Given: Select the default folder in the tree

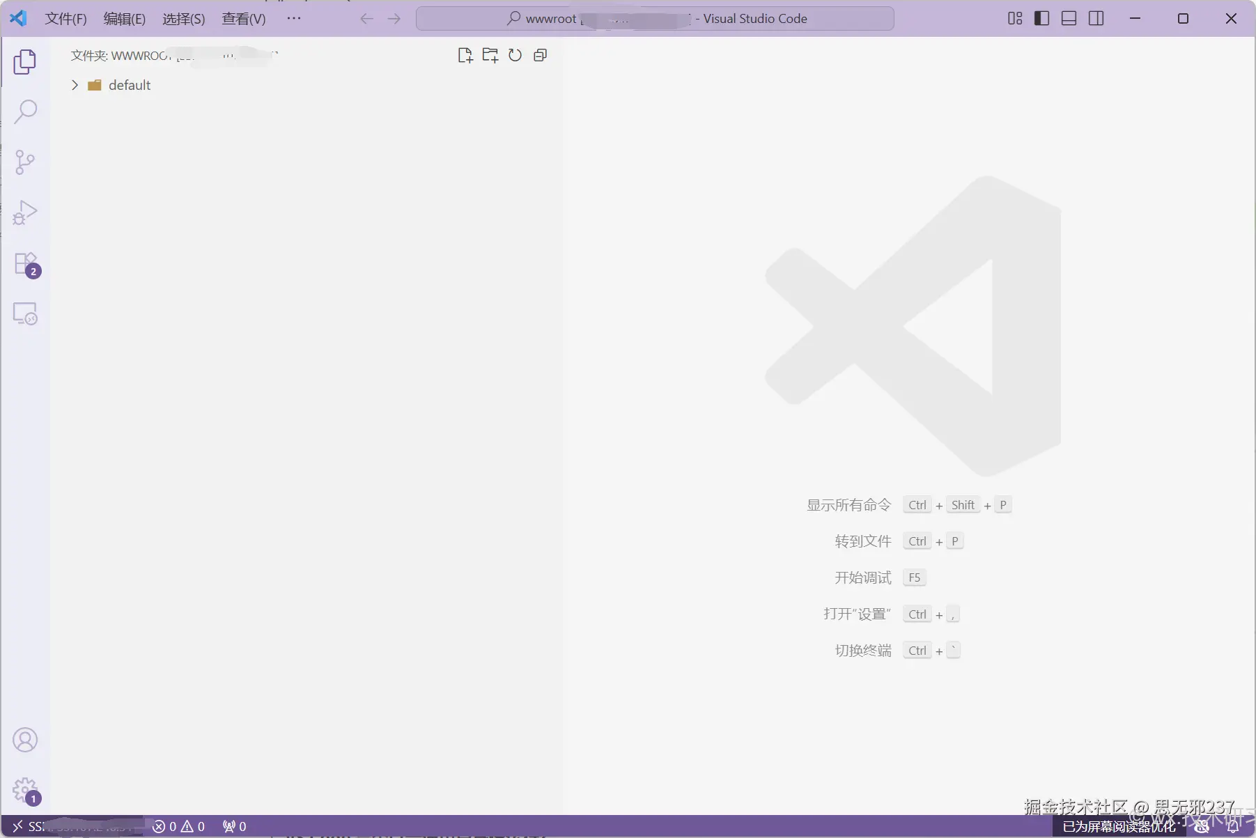Looking at the screenshot, I should click(x=307, y=85).
